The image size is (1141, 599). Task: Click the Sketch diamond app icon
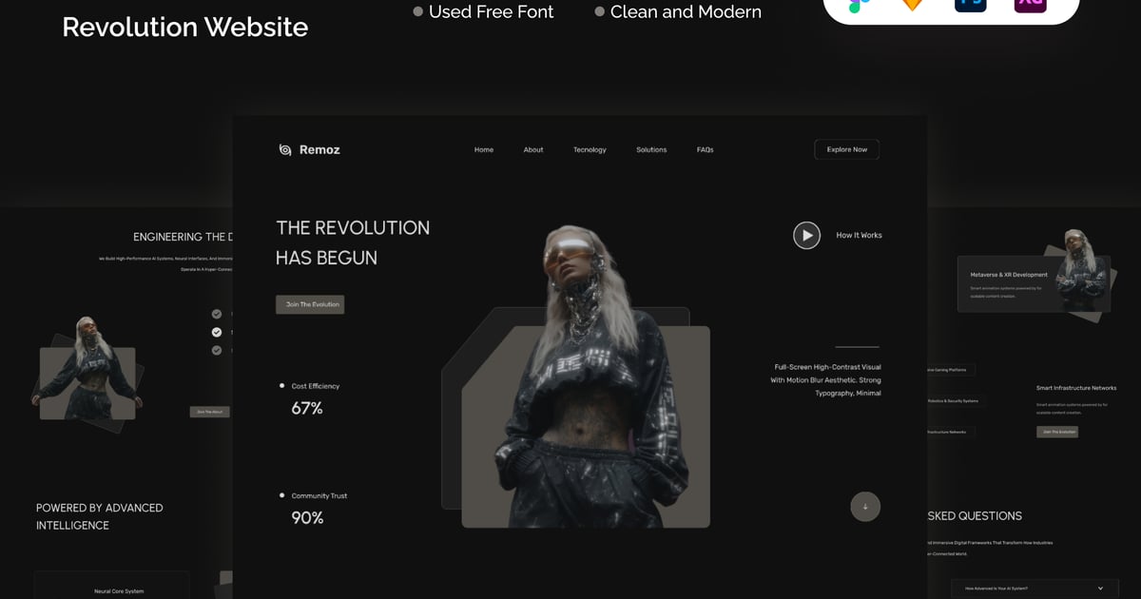(x=912, y=4)
